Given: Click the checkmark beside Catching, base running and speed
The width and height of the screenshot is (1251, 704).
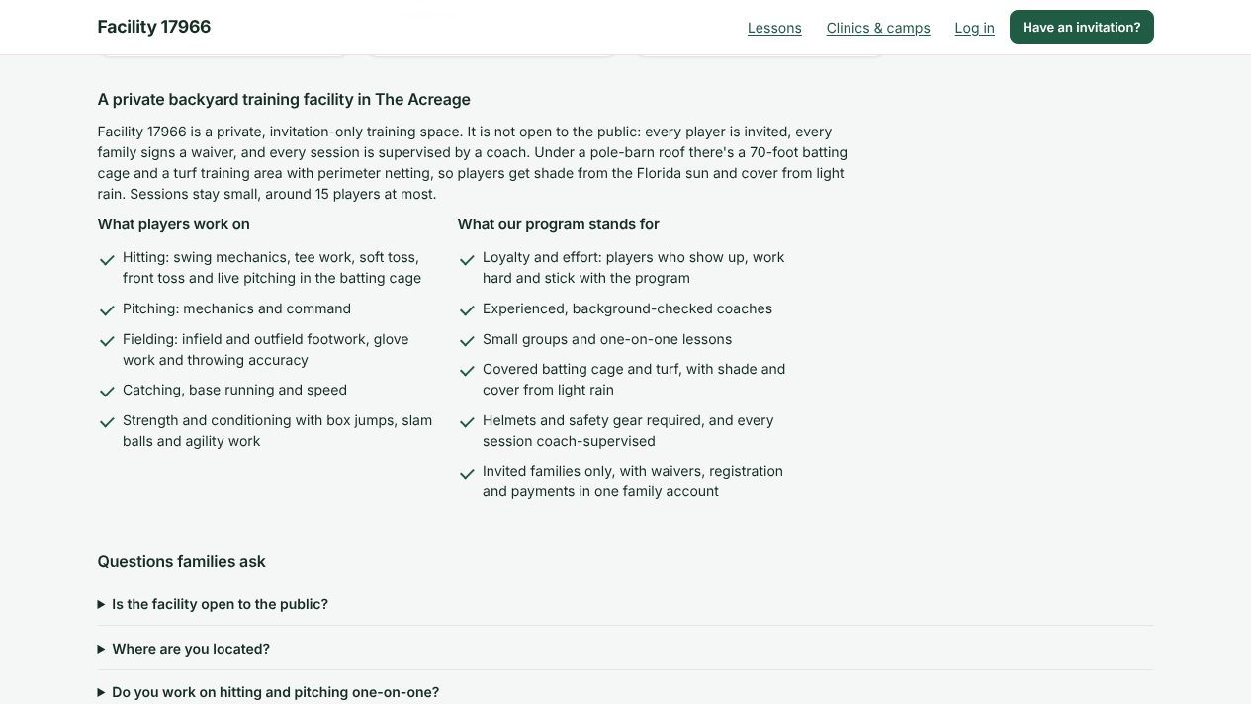Looking at the screenshot, I should (107, 392).
